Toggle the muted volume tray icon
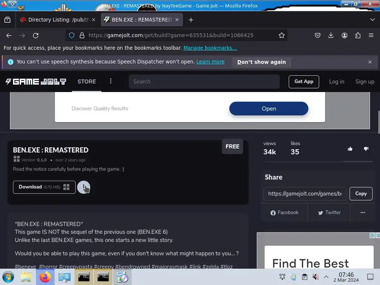380x285 pixels. pos(315,277)
